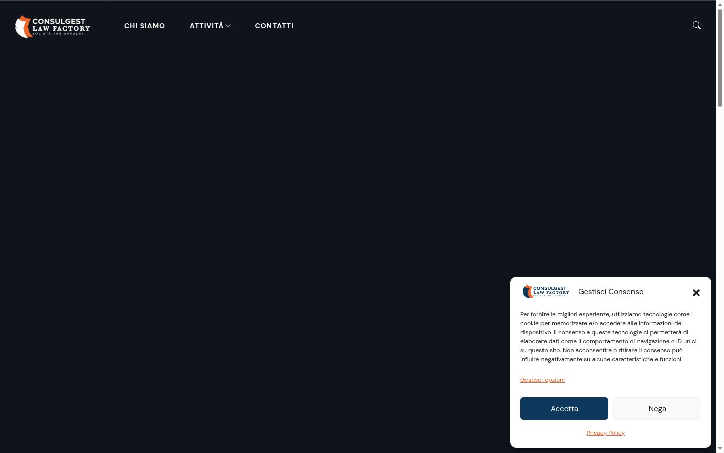Screen dimensions: 724x453
Task: Open the Gestisci opzioni link
Action: point(542,380)
